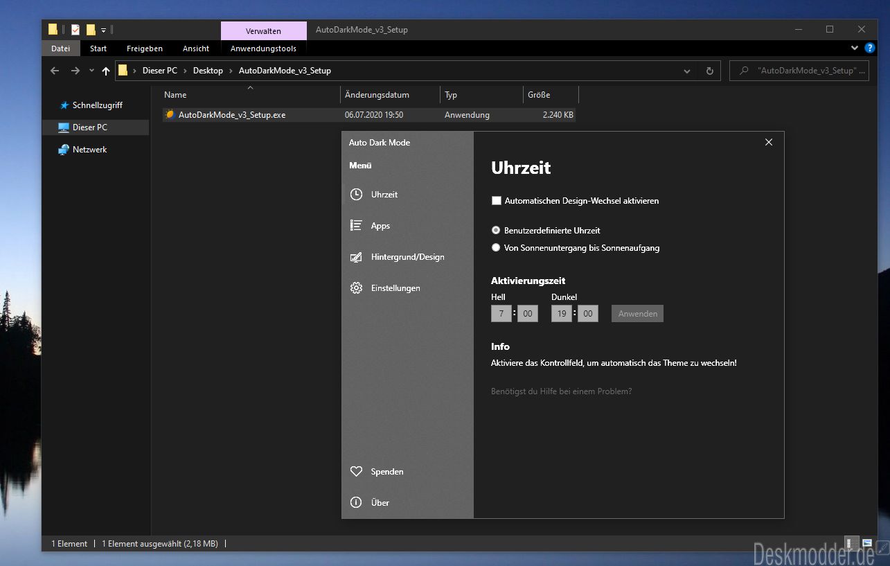
Task: Click the Schnellzugriff star icon
Action: 64,105
